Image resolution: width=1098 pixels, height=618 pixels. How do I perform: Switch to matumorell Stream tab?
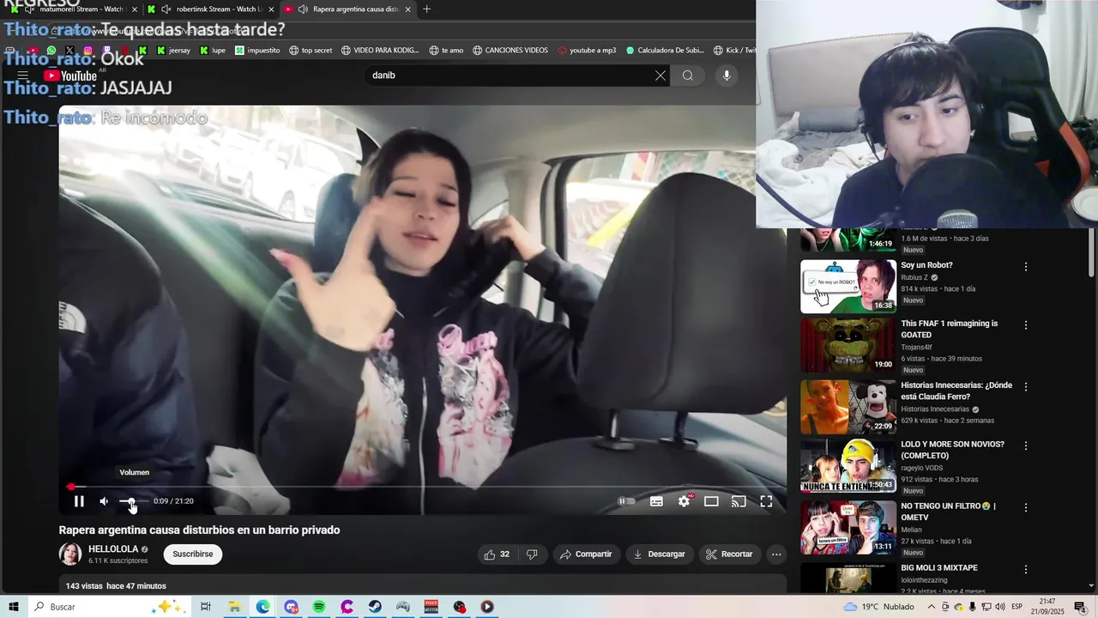click(x=72, y=9)
